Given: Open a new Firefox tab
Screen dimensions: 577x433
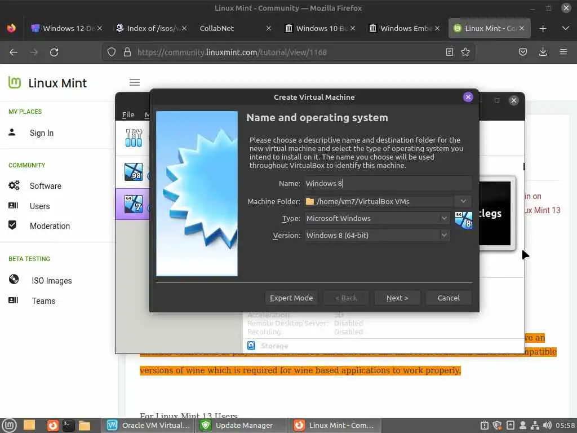Looking at the screenshot, I should (x=543, y=28).
